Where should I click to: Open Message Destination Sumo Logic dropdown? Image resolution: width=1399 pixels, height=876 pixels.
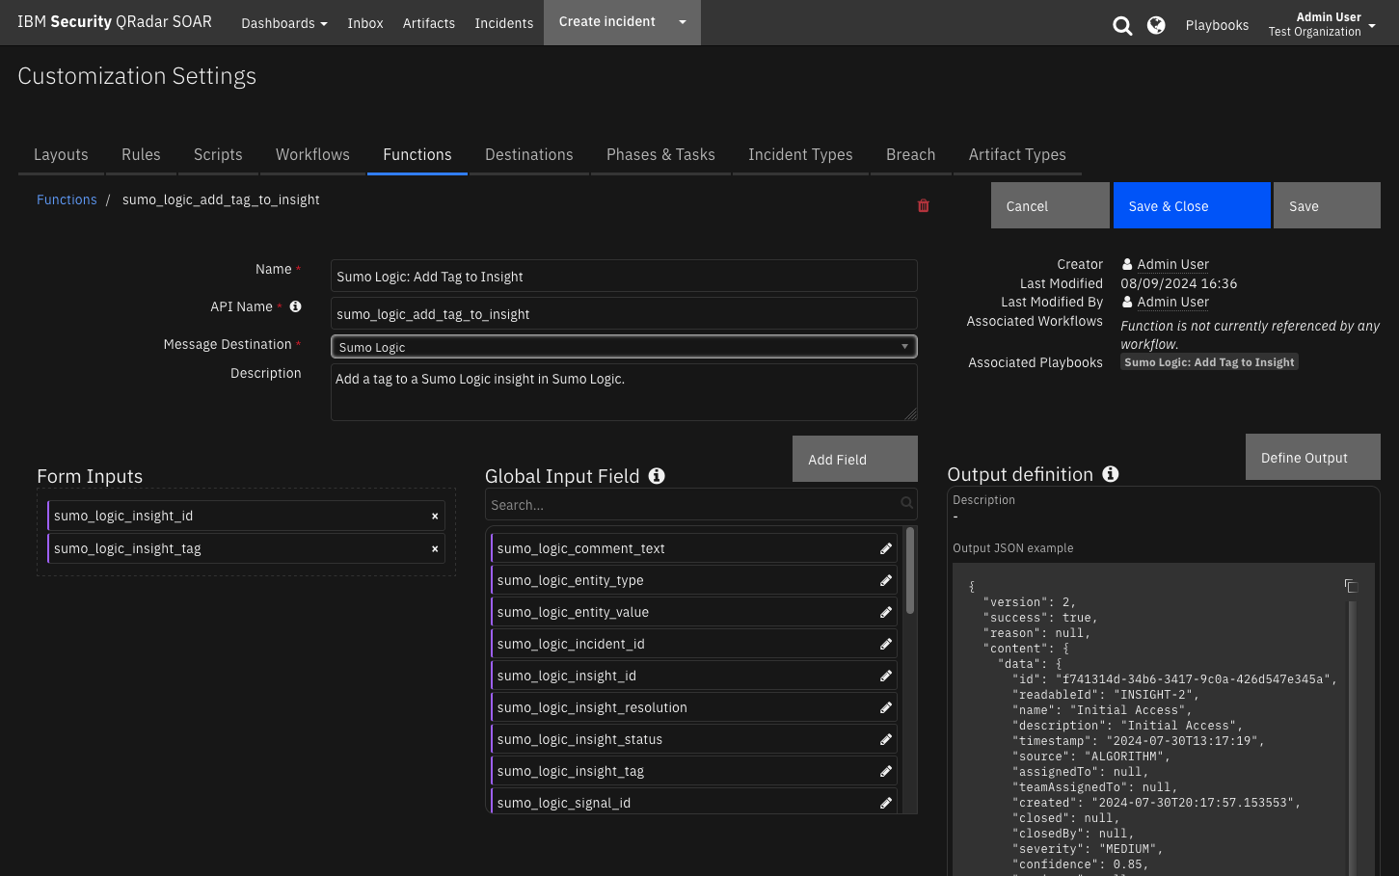coord(624,347)
